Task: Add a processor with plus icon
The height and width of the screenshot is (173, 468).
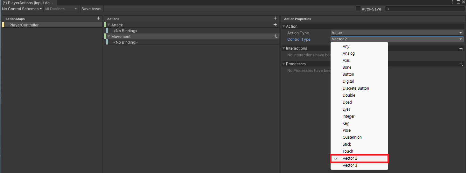Action: pyautogui.click(x=461, y=64)
